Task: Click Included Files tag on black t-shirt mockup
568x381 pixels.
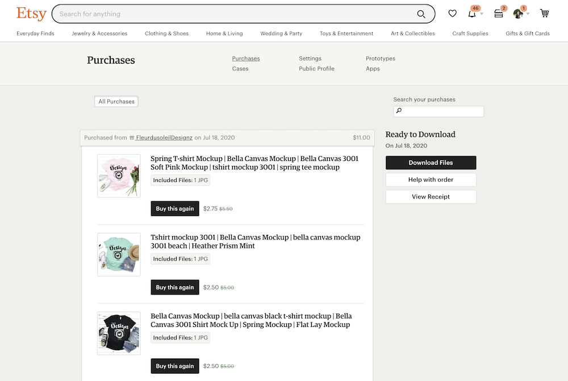Action: point(181,338)
